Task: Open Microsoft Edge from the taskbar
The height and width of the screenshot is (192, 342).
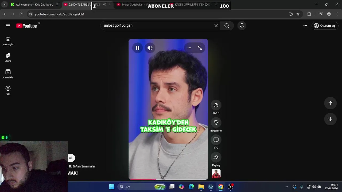Action: click(191, 187)
